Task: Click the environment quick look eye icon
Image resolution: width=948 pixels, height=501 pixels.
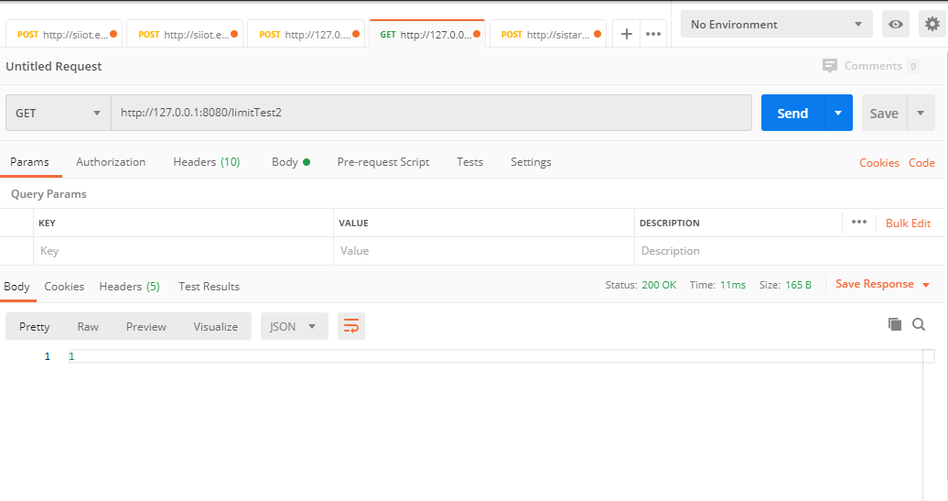Action: [x=896, y=24]
